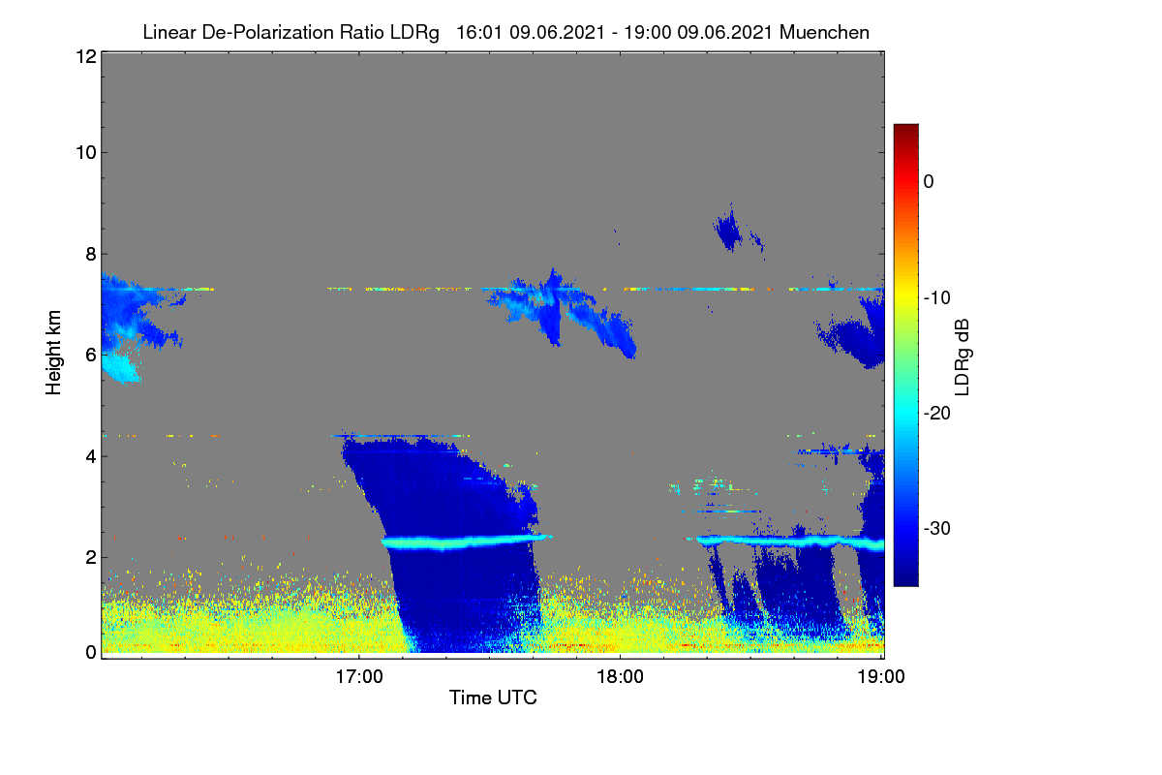1162x775 pixels.
Task: Click the colorbar label 0
Action: pos(929,181)
